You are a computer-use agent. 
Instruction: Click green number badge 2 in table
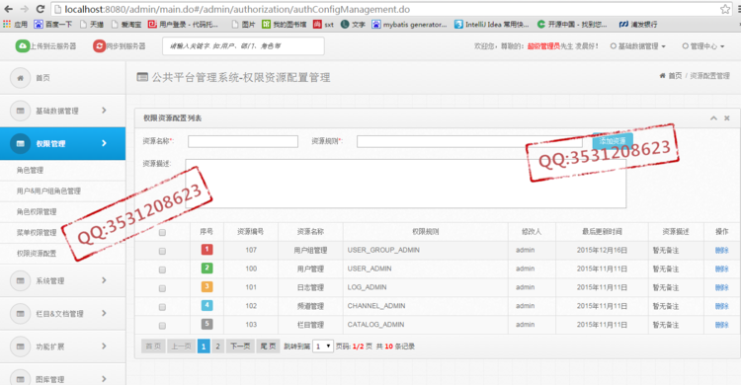pyautogui.click(x=207, y=269)
